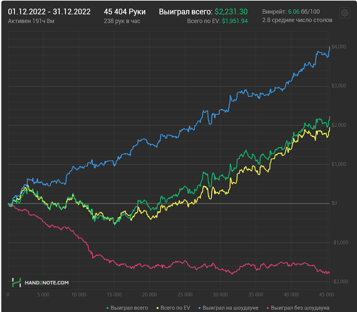Click the pink dot next to "Выиграл без шоудауна"
The height and width of the screenshot is (312, 357).
coord(268,308)
